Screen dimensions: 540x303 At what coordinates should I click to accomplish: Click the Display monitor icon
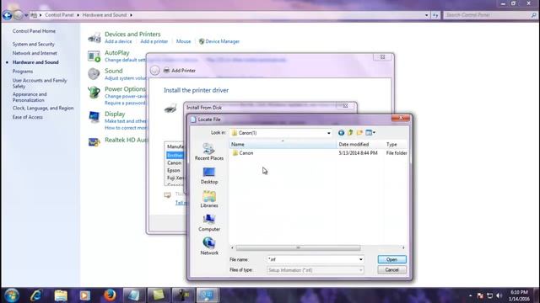click(94, 117)
